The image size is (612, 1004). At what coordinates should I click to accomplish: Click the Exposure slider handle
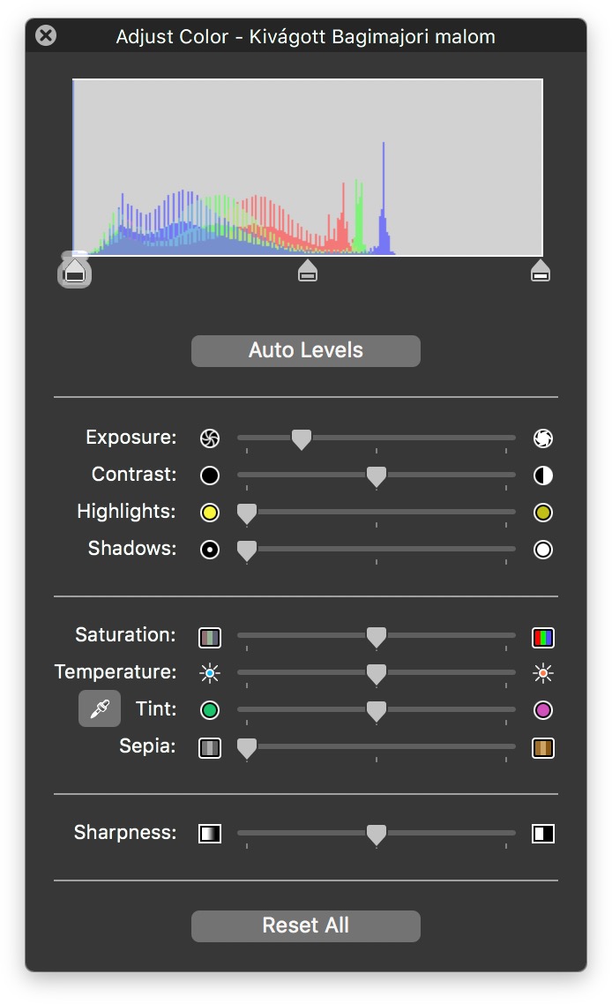click(302, 439)
